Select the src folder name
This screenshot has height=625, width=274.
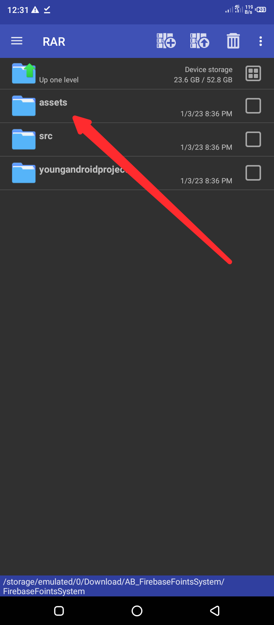coord(46,136)
